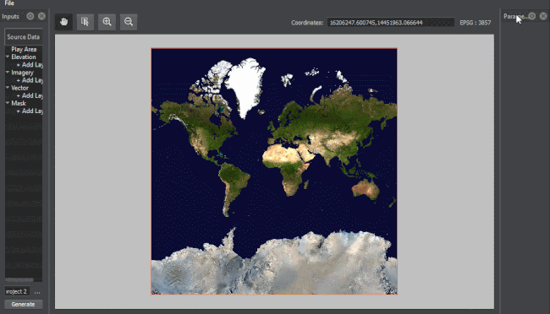Collapse the Vector tree group

click(8, 88)
